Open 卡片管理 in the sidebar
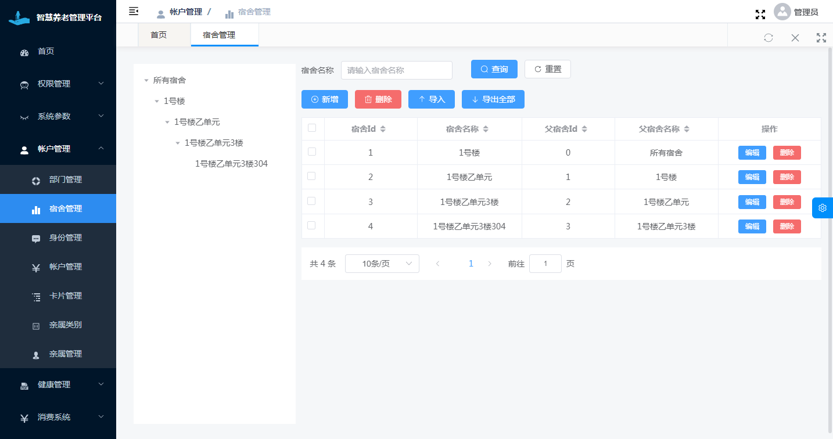The width and height of the screenshot is (833, 439). [66, 296]
